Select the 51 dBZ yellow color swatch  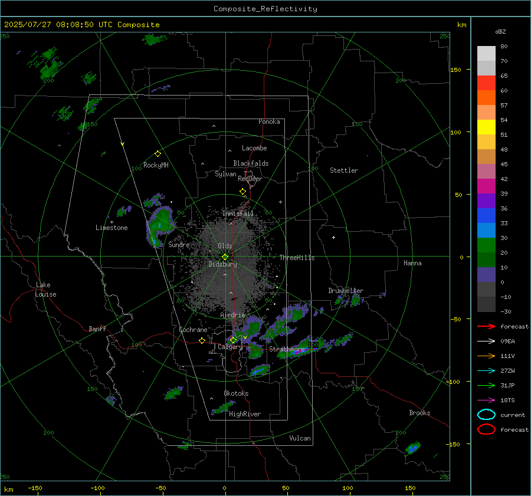tap(486, 127)
